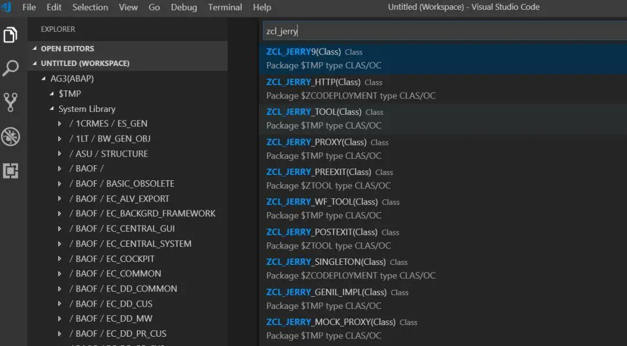Select / BAOF / EC_COCKPIT tree row
Screen dimensions: 627x346
(128, 258)
